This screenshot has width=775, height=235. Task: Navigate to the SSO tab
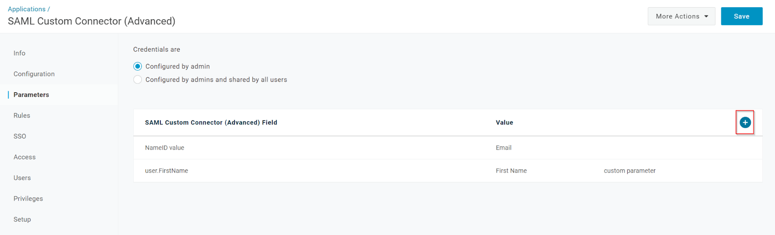coord(20,136)
